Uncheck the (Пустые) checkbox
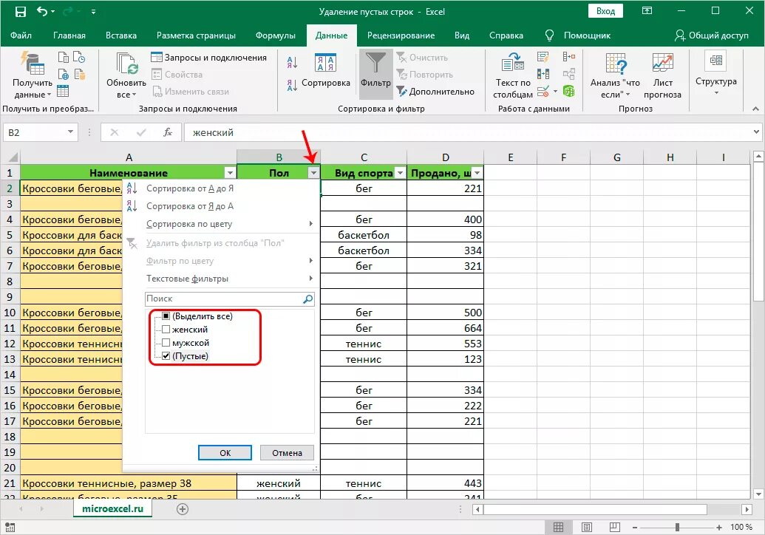This screenshot has height=535, width=765. [x=166, y=355]
